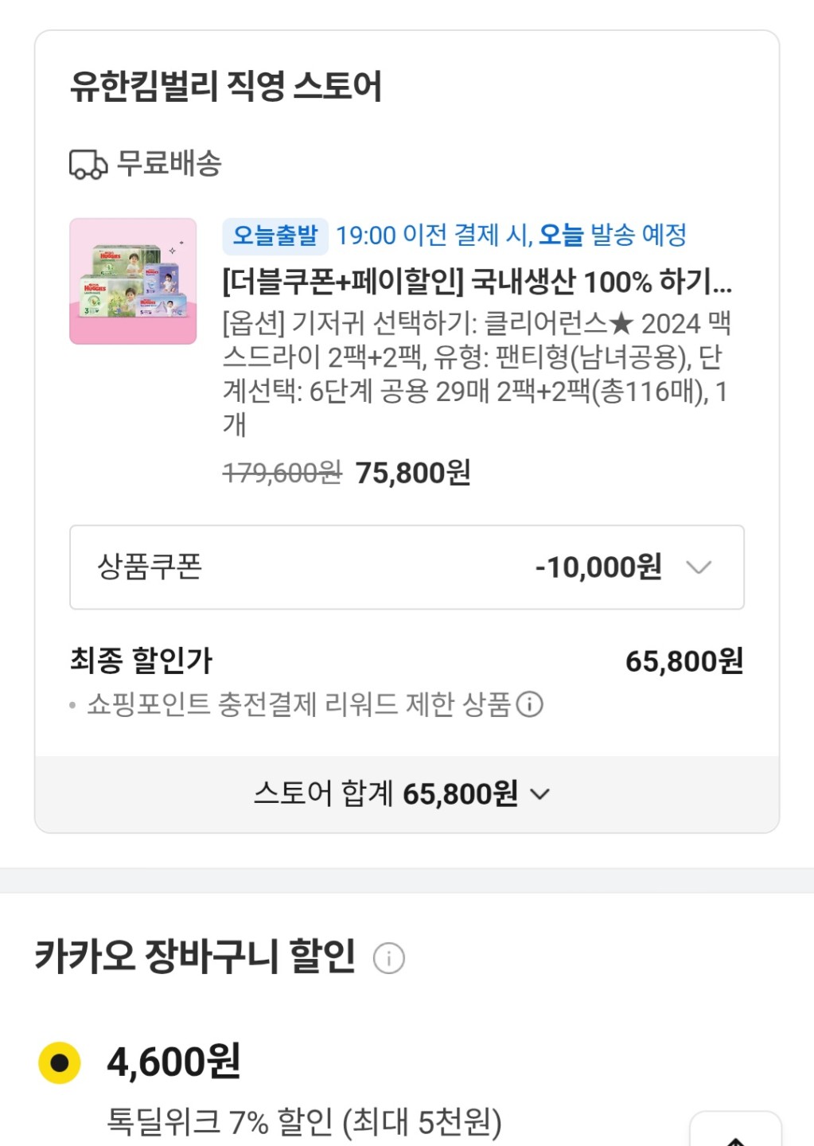Expand the 상품쿠폰 chevron arrow

(699, 567)
